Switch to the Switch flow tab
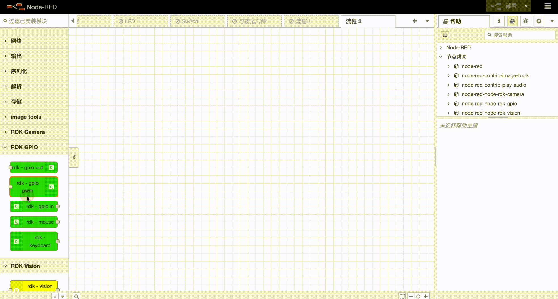This screenshot has width=558, height=299. pos(198,21)
